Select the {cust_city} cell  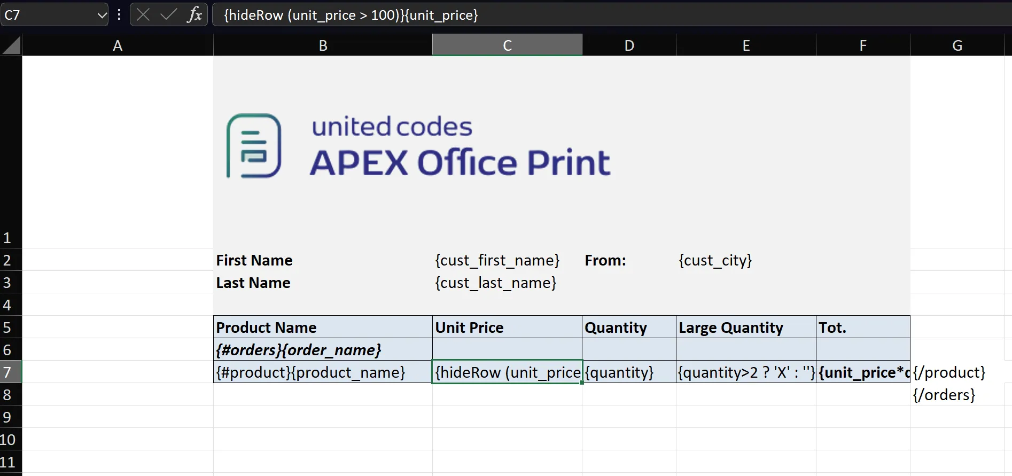click(746, 260)
